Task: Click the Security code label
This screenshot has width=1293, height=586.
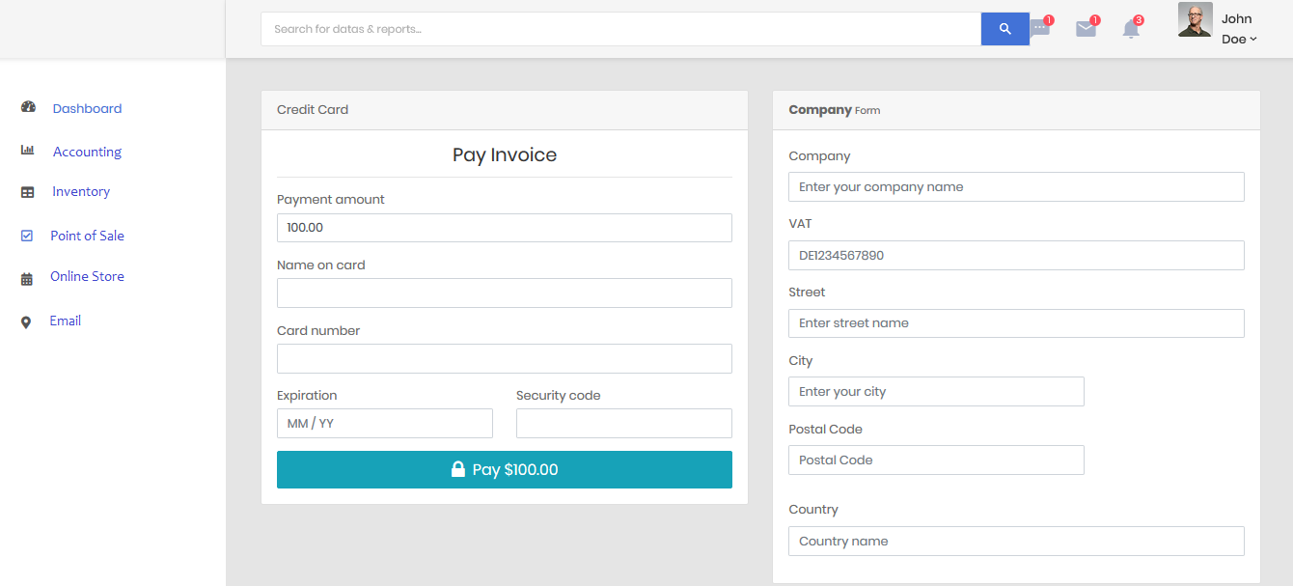Action: click(x=559, y=395)
